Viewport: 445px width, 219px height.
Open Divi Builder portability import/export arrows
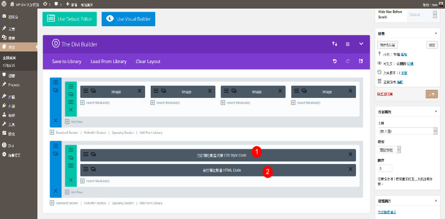335,44
